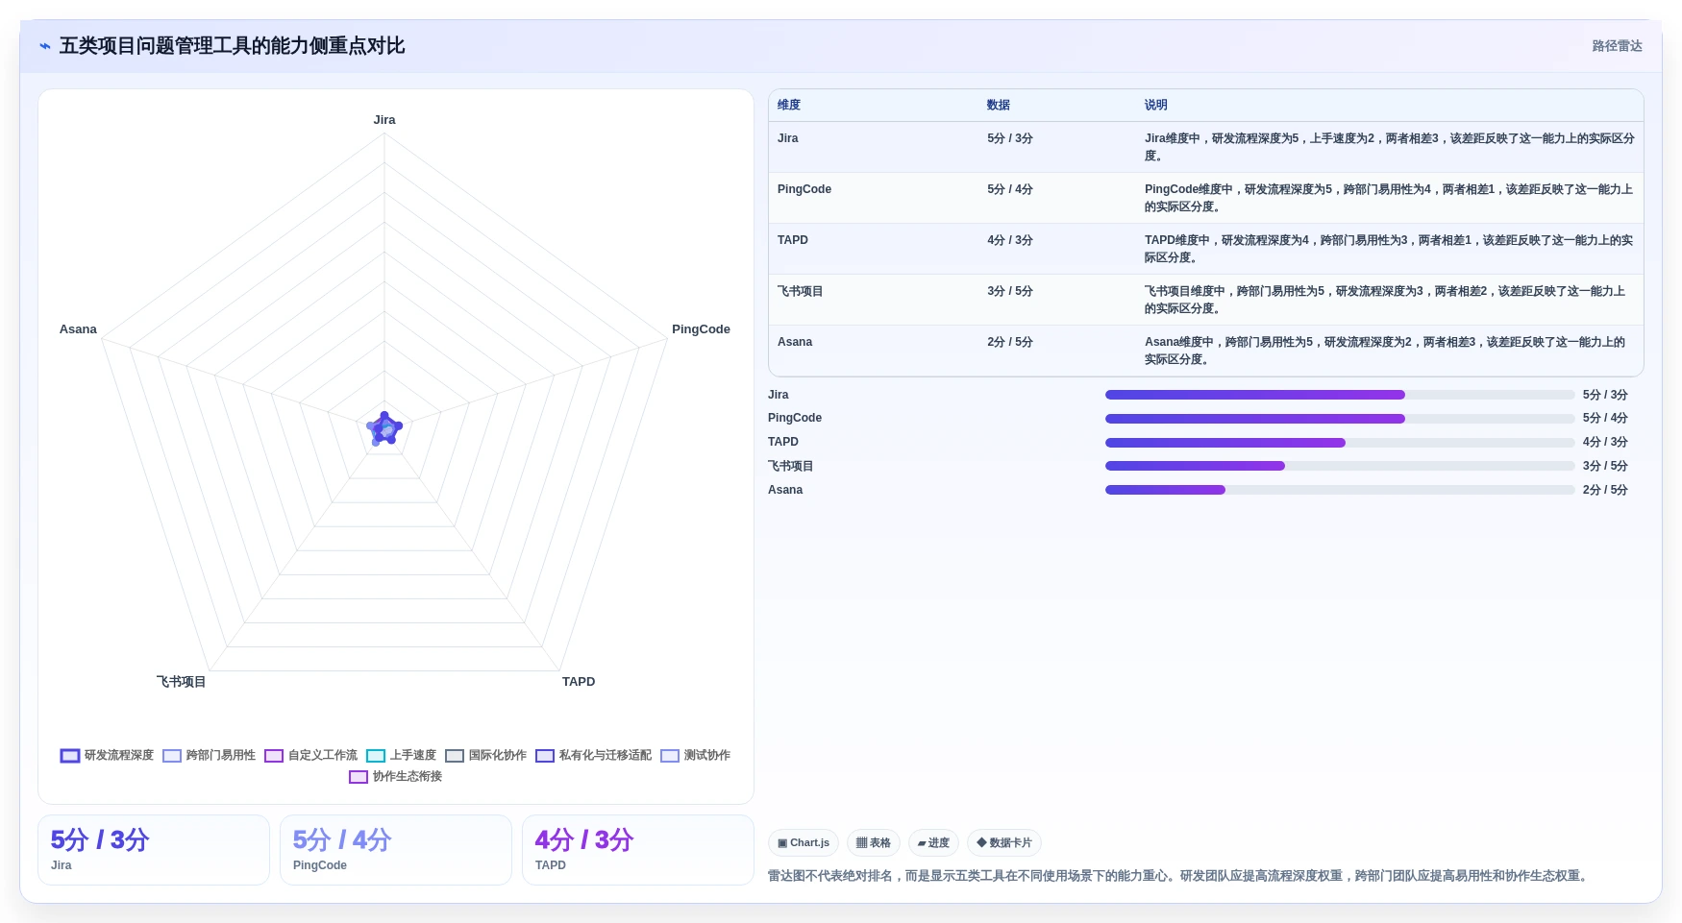The height and width of the screenshot is (923, 1682).
Task: Click the PingCode axis label on radar chart
Action: [x=701, y=329]
